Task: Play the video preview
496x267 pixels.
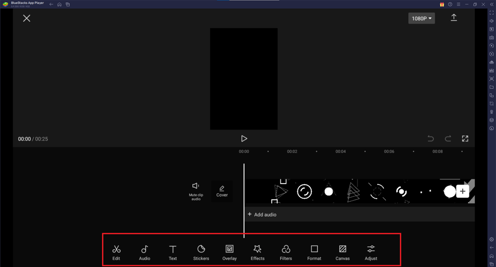Action: [x=244, y=139]
